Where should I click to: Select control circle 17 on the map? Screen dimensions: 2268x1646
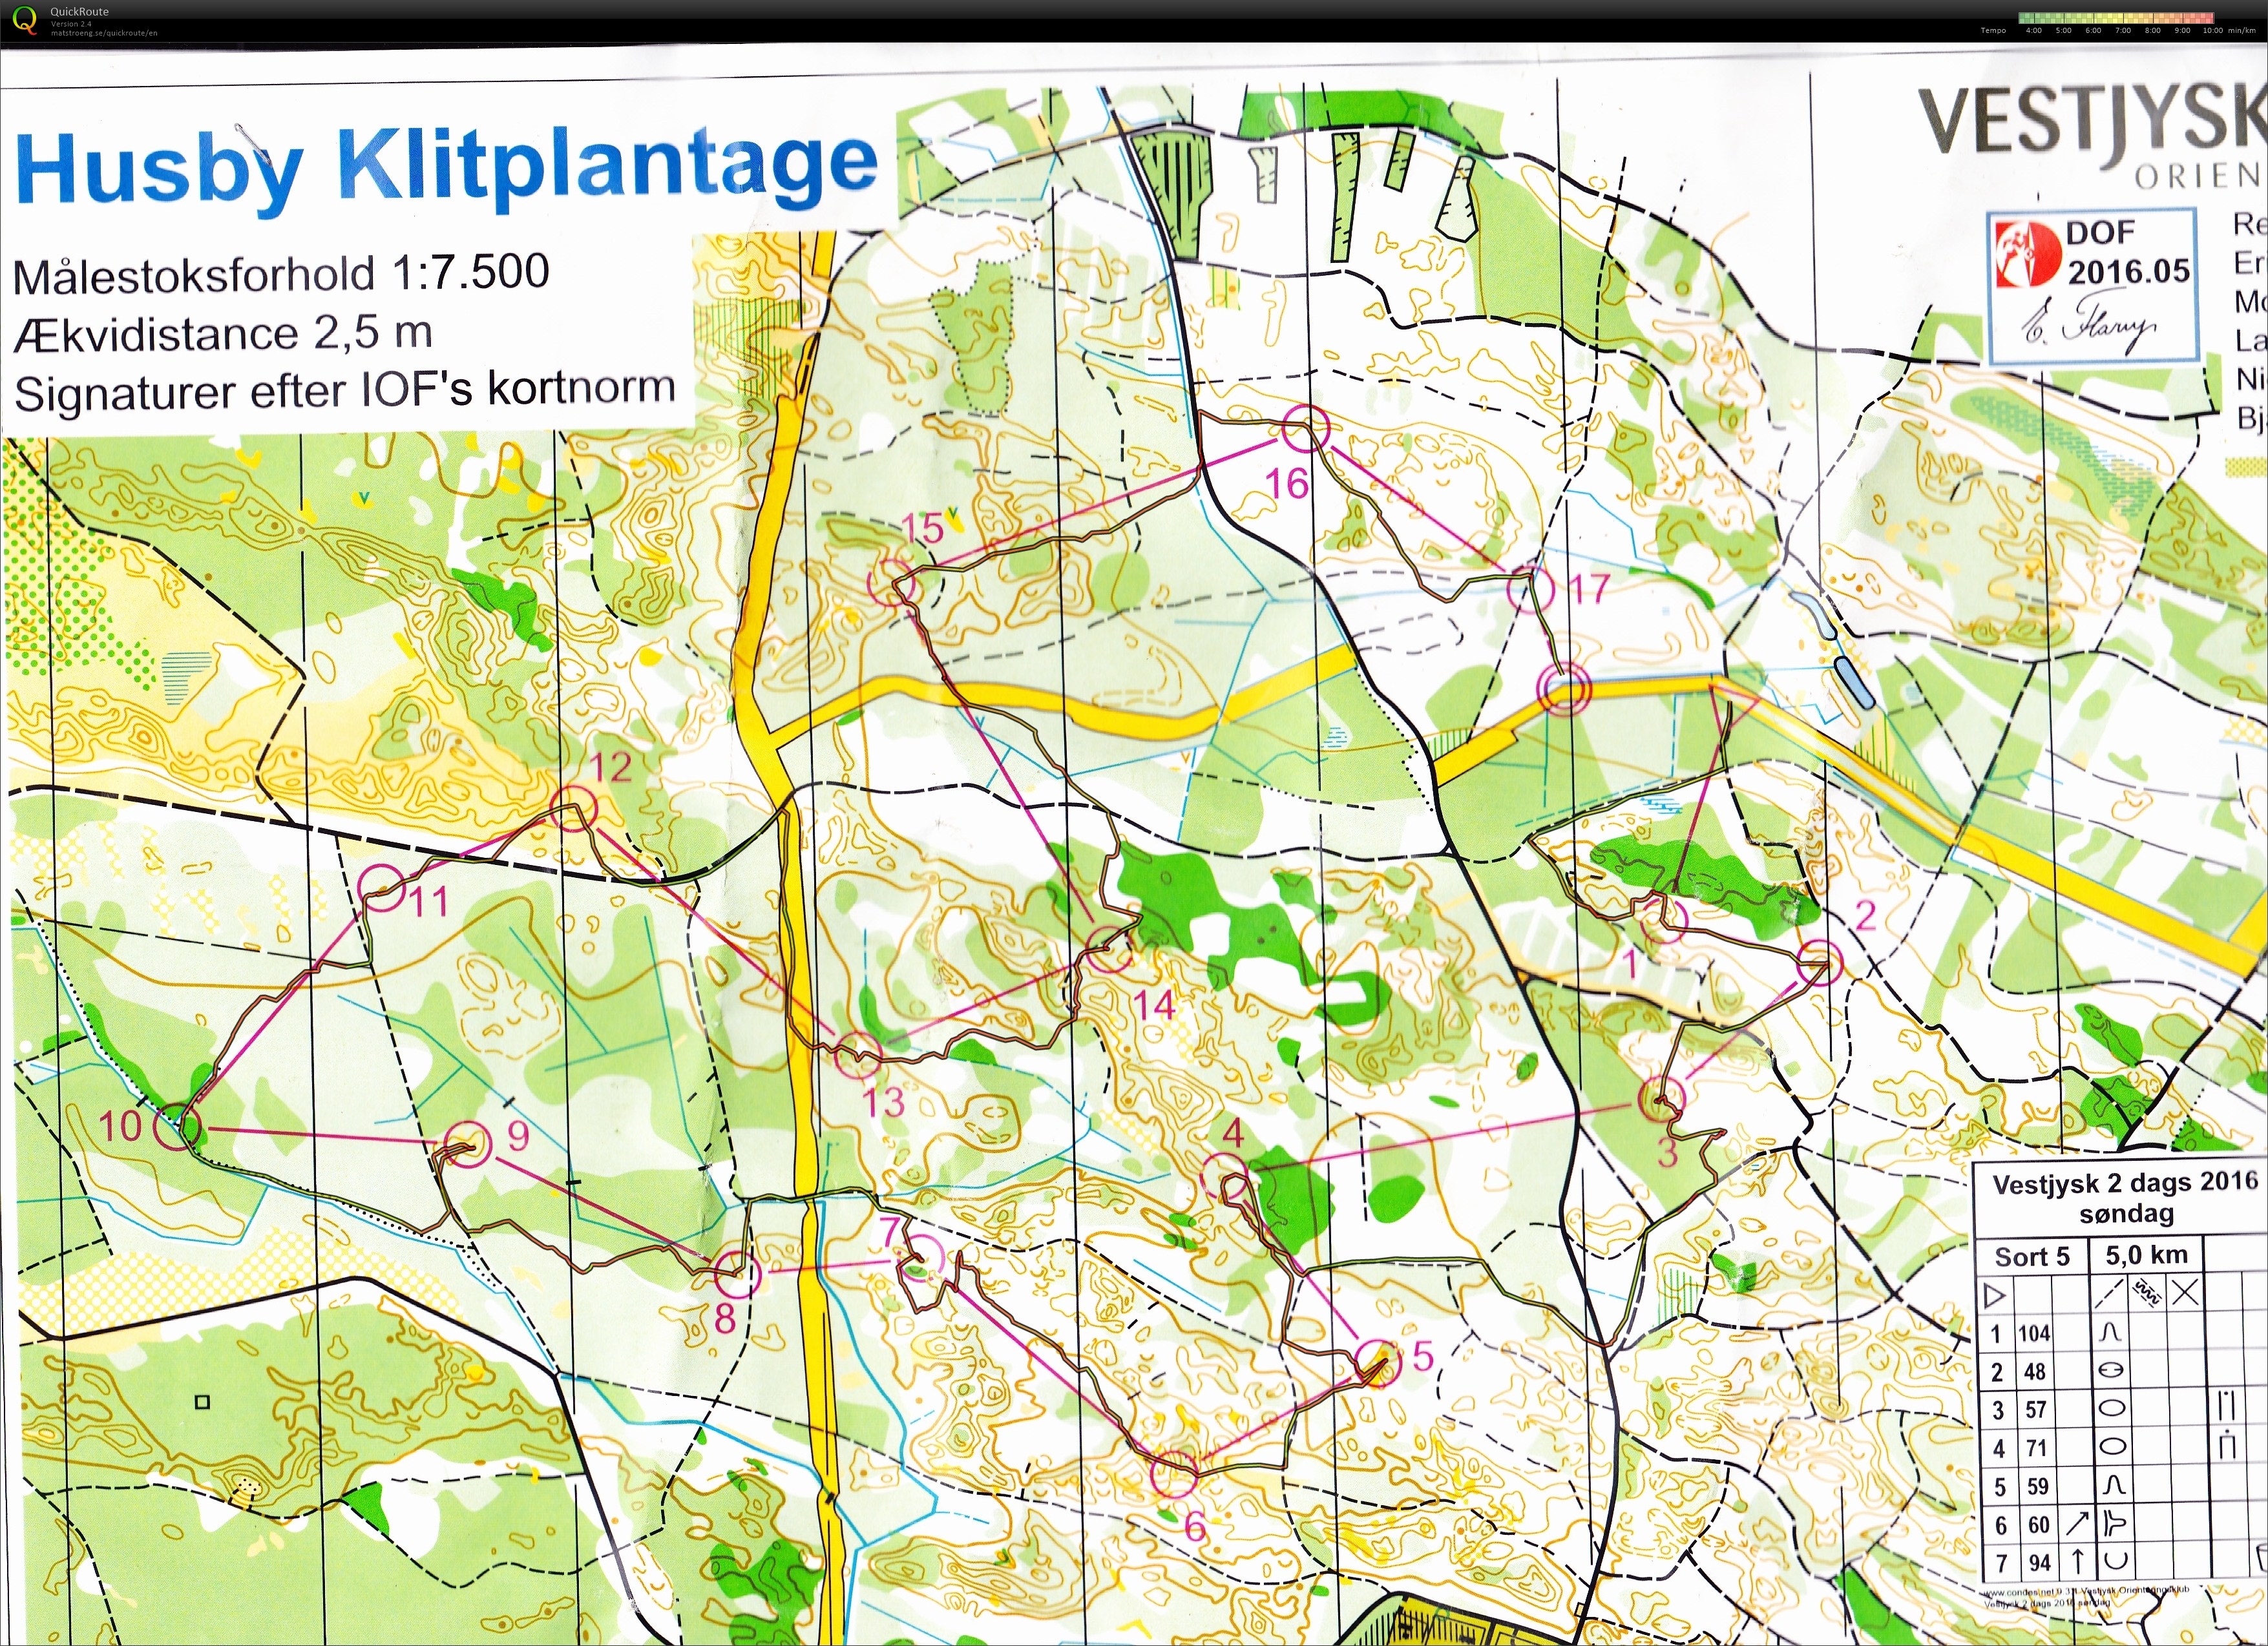(x=1530, y=589)
